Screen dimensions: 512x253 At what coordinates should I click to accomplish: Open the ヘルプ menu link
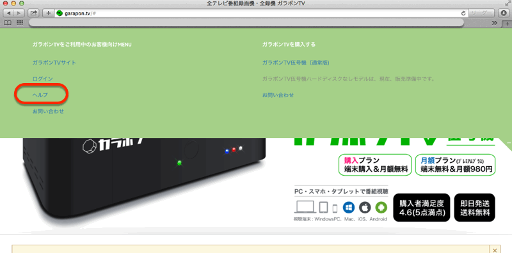click(40, 95)
